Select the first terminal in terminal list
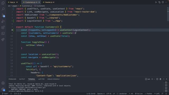 pyautogui.click(x=166, y=82)
